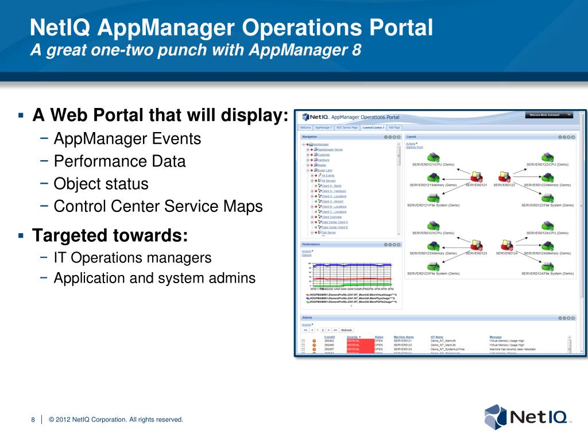Click the NetIQ logo in the portal header
This screenshot has height=441, width=588.
click(316, 117)
